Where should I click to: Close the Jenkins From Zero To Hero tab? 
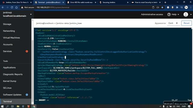pos(31,2)
